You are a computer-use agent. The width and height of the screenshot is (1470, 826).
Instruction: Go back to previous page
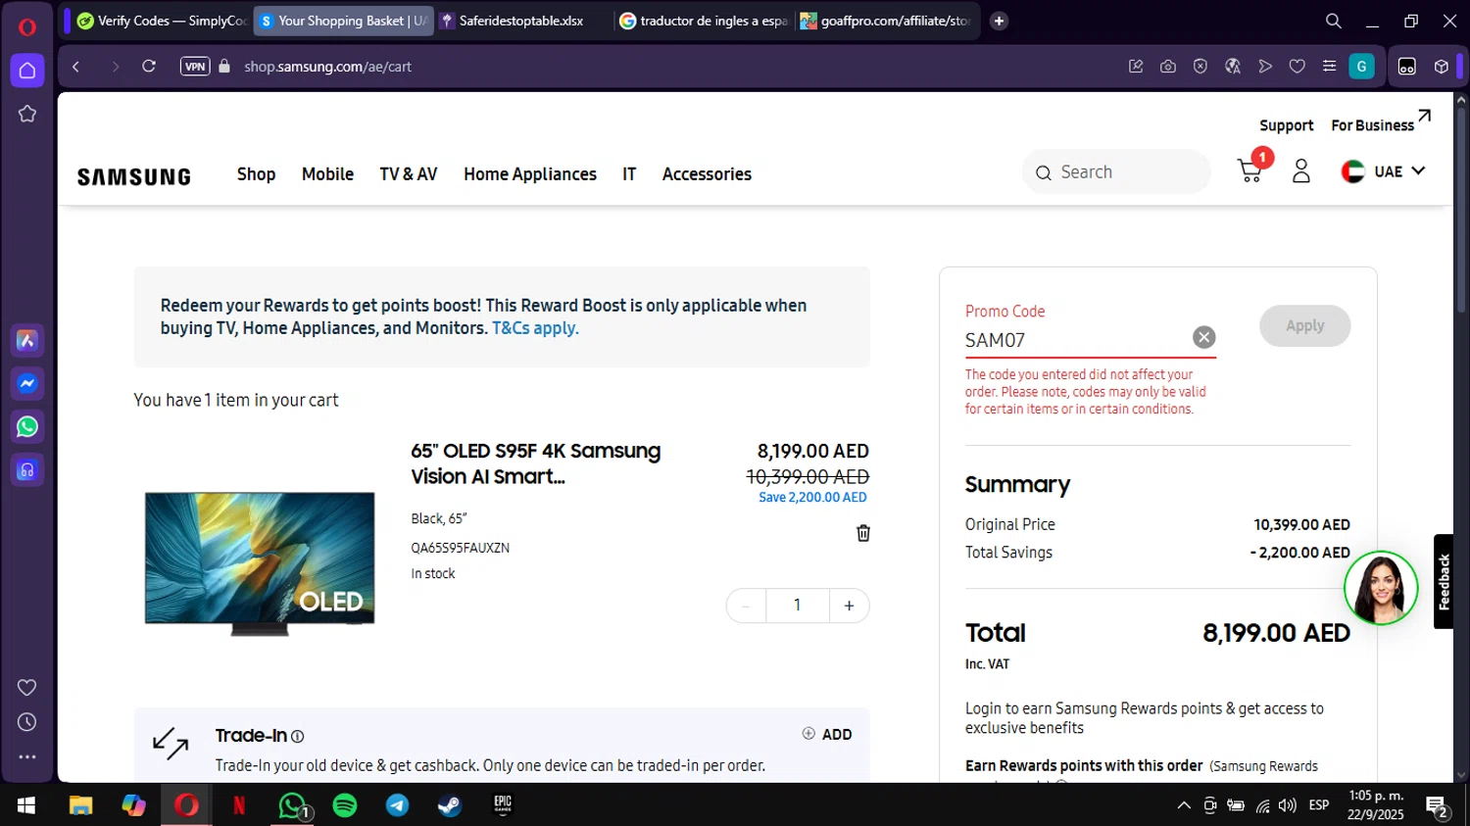click(x=75, y=67)
